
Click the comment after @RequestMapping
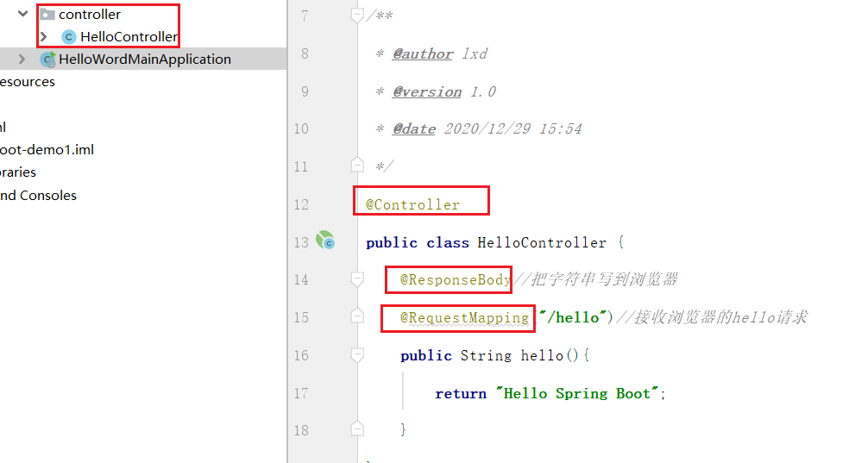[712, 317]
